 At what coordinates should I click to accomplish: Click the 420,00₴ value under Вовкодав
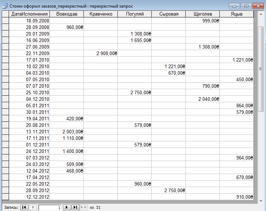66,119
